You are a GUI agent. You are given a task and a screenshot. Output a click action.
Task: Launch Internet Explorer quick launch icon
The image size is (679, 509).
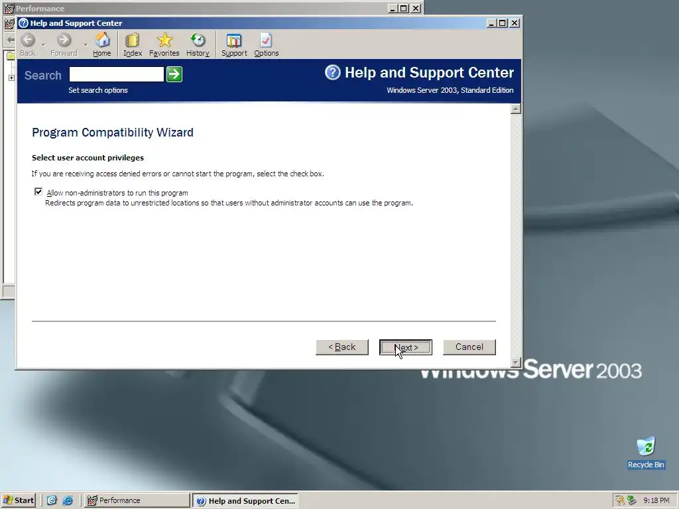tap(68, 500)
